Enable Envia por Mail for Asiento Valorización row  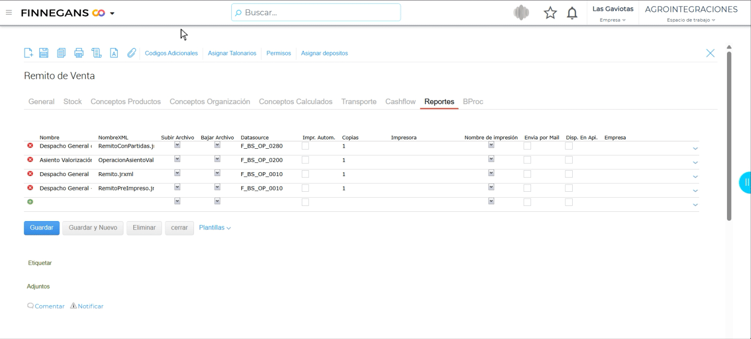click(x=527, y=160)
